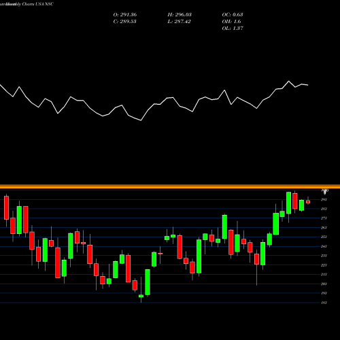Click the 223 price axis label
This screenshot has width=340, height=340.
(324, 265)
